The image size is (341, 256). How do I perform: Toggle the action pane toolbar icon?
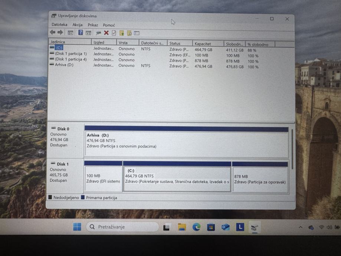[x=88, y=33]
